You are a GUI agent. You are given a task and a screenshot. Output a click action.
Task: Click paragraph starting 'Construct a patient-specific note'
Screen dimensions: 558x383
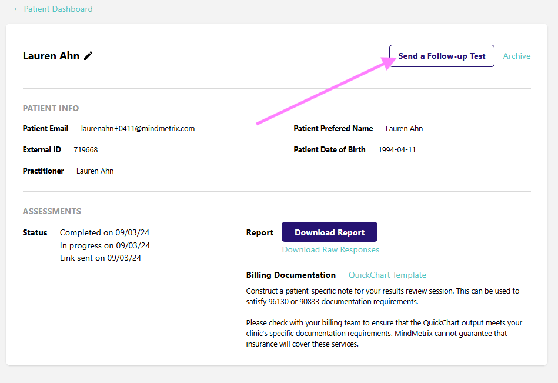(383, 296)
